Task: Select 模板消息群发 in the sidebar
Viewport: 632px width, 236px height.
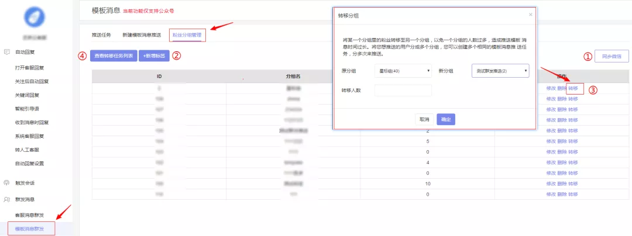Action: tap(29, 229)
